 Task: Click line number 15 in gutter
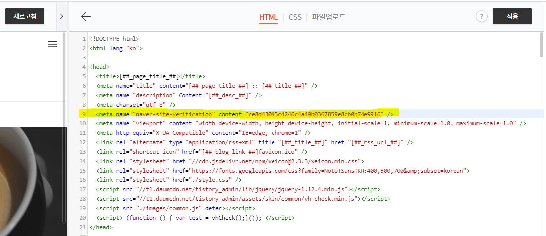82,171
